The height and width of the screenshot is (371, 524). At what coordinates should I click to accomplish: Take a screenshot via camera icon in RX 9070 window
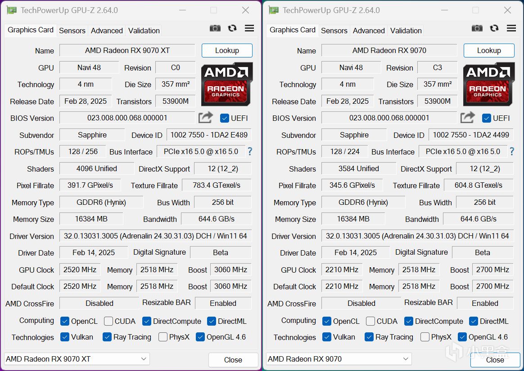coord(477,28)
